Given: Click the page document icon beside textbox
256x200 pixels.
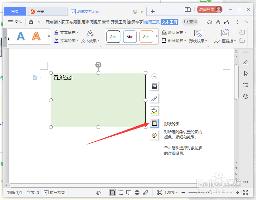Looking at the screenshot, I should coord(35,77).
